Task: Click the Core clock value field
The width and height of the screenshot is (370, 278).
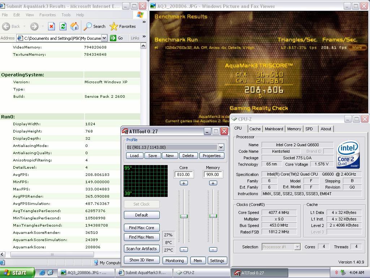Action: point(184,174)
